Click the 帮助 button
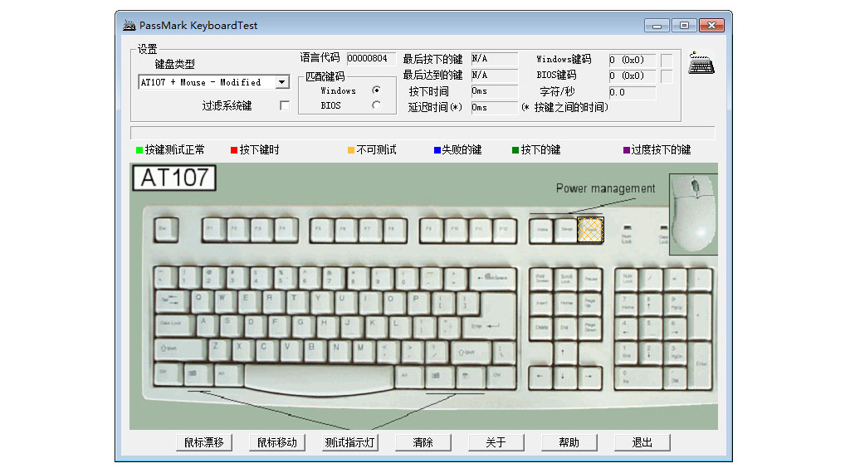850x473 pixels. point(569,442)
